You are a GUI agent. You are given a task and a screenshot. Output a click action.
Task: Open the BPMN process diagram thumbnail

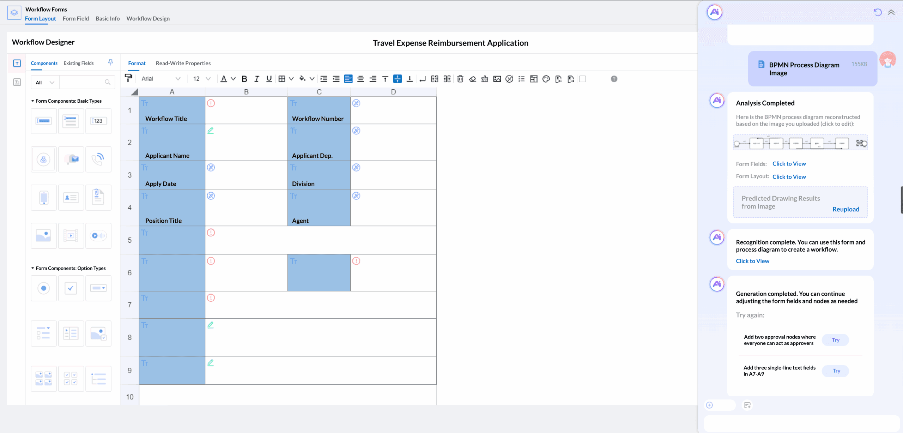(x=800, y=143)
